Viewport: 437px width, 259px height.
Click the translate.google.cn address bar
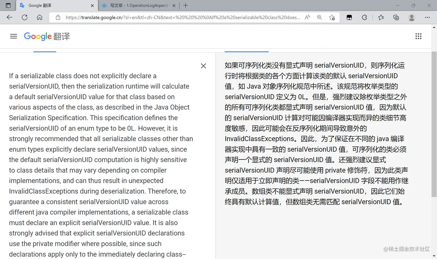pos(183,17)
